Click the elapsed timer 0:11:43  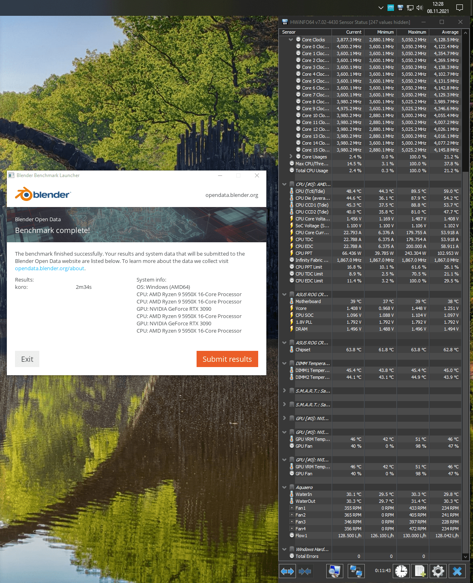click(x=383, y=570)
